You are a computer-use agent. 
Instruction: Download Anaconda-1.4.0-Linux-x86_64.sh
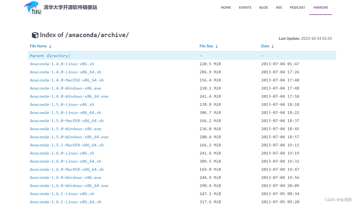pos(65,72)
